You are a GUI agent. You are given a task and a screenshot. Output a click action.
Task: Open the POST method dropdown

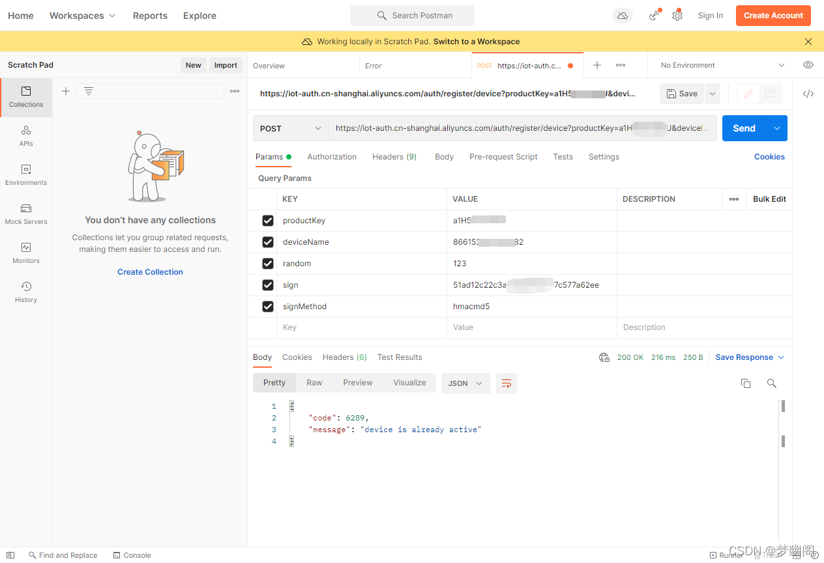coord(291,128)
